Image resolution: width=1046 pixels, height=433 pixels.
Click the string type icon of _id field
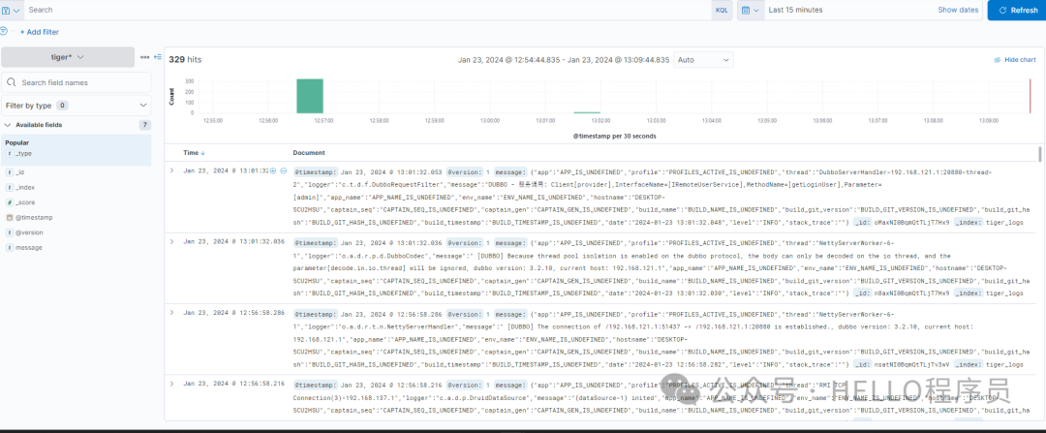10,172
